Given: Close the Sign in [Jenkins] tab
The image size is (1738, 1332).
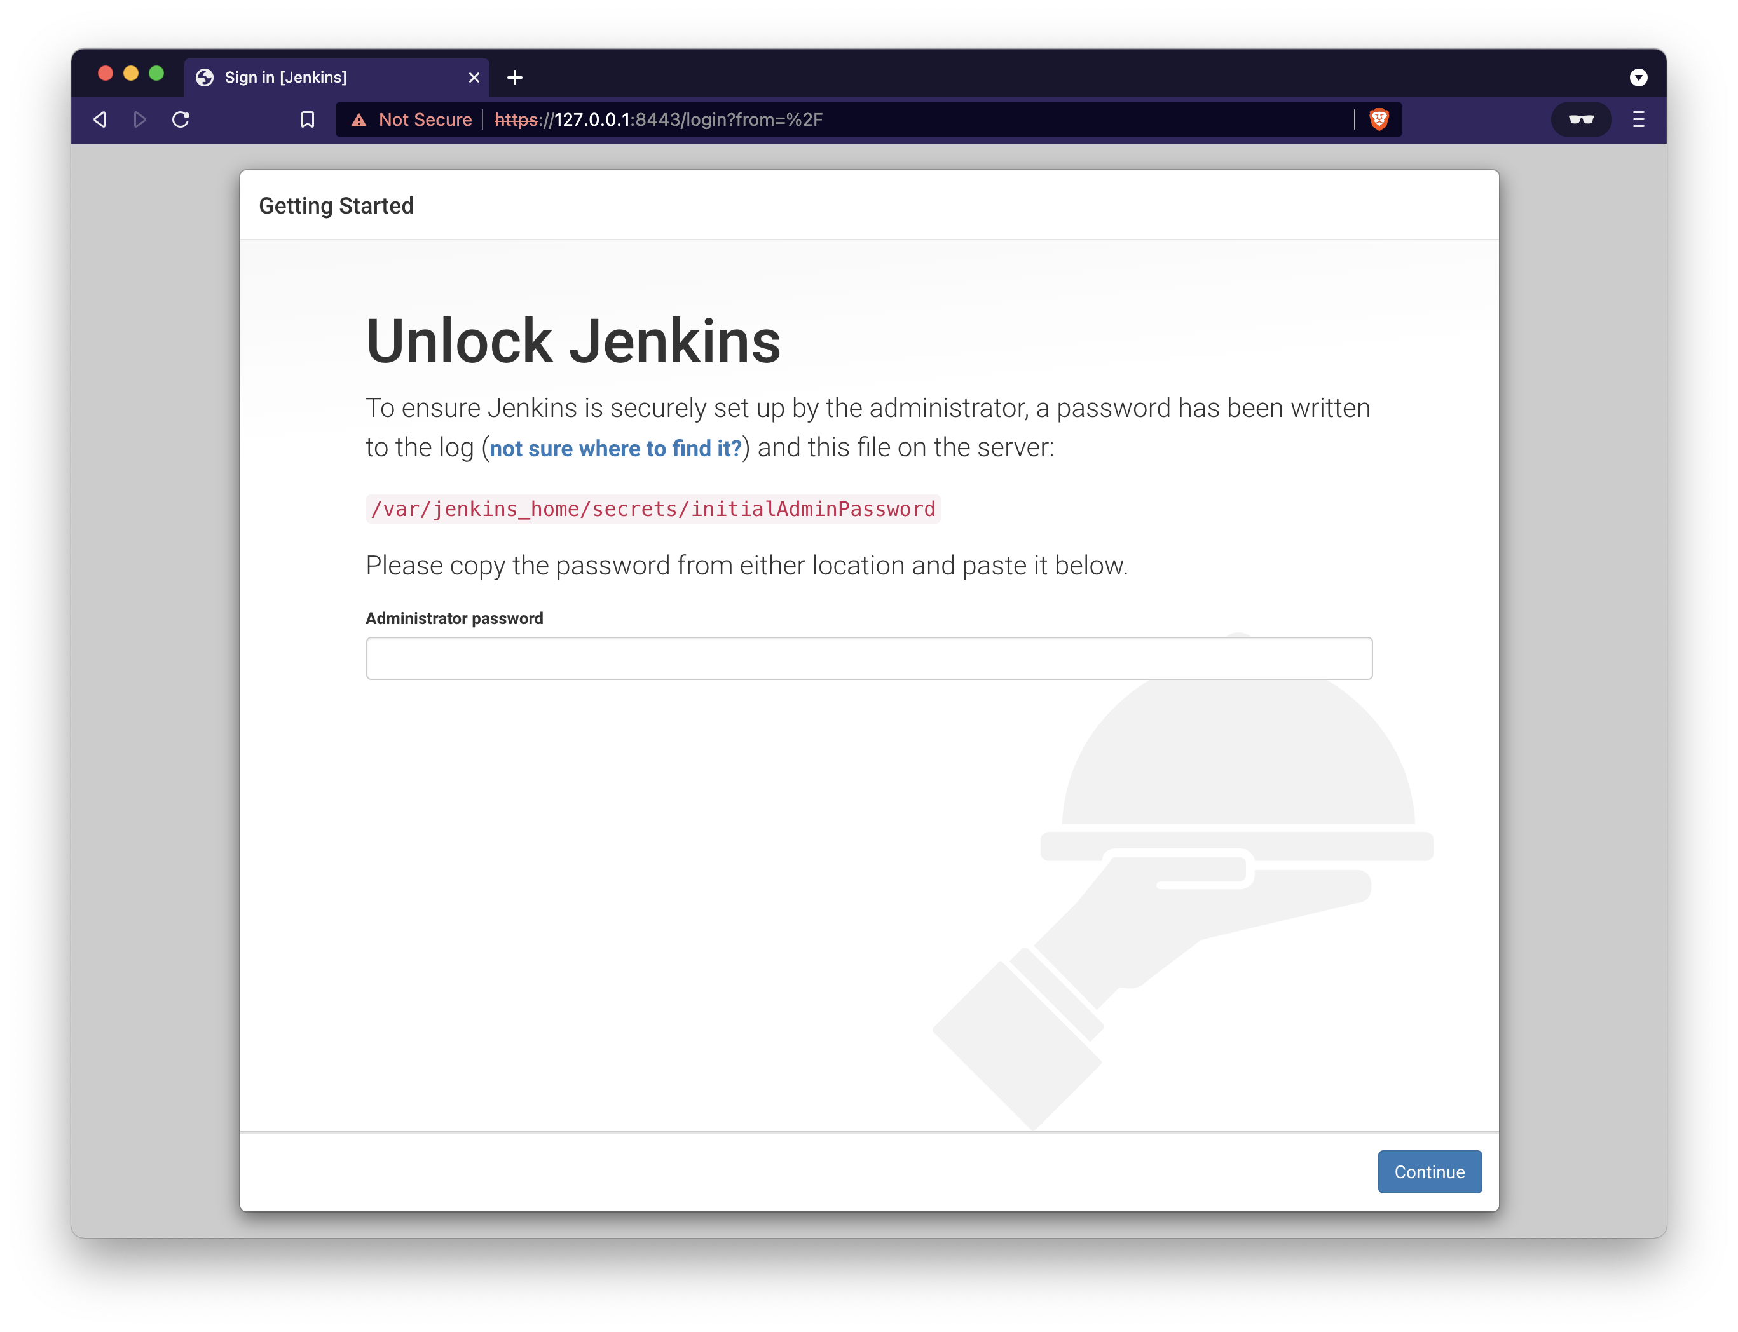Looking at the screenshot, I should point(474,78).
